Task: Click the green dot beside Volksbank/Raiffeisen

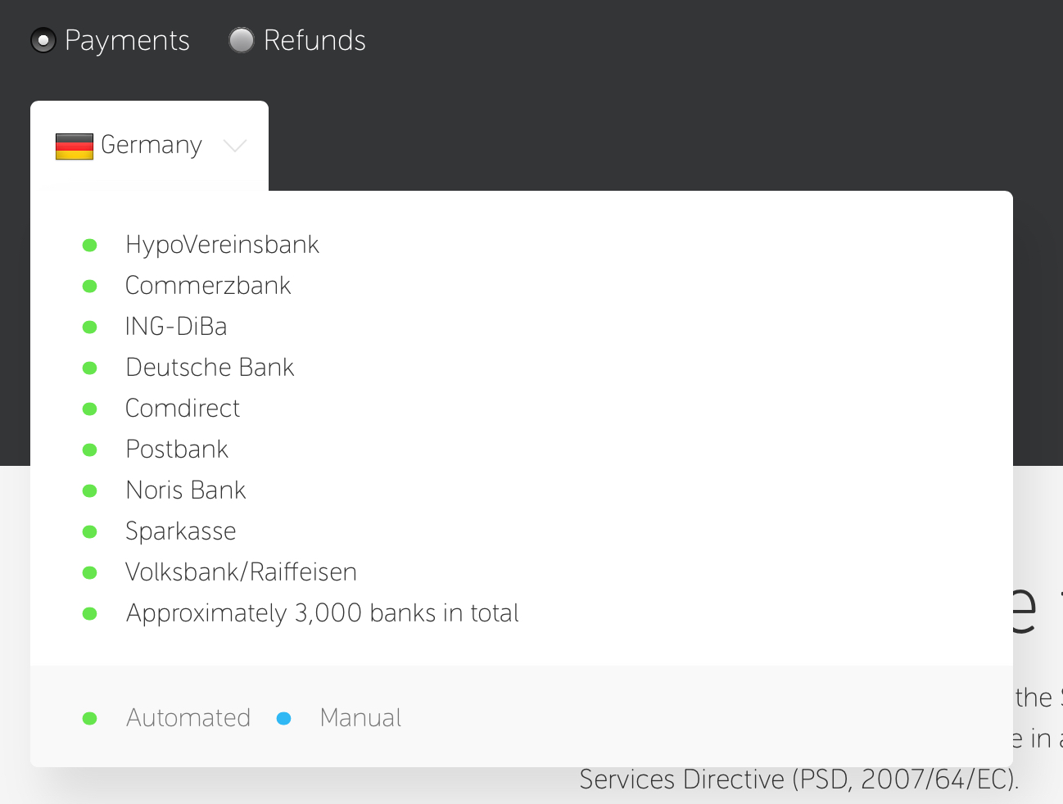Action: click(x=90, y=573)
